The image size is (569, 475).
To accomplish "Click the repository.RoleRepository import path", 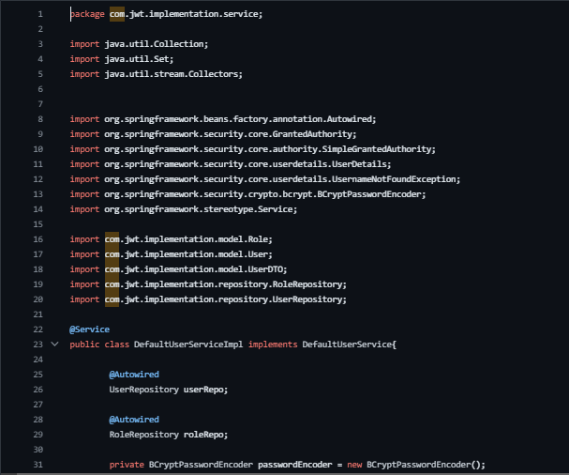I will click(x=226, y=284).
